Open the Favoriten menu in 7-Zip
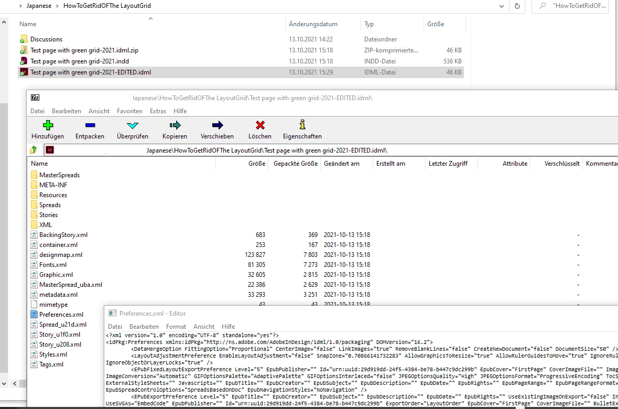618x409 pixels. pyautogui.click(x=129, y=111)
